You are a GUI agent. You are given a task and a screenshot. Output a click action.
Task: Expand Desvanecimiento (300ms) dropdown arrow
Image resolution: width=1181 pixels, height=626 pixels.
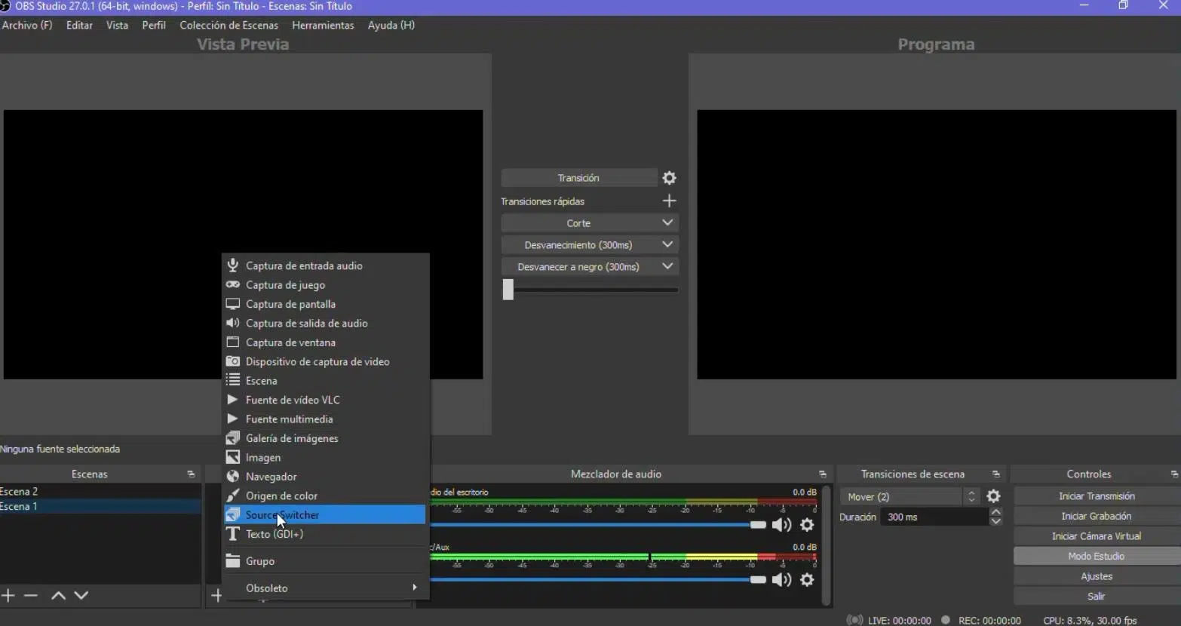(667, 245)
